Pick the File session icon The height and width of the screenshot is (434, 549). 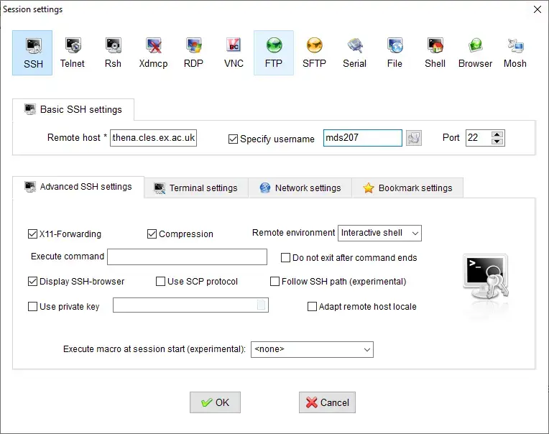pos(395,53)
